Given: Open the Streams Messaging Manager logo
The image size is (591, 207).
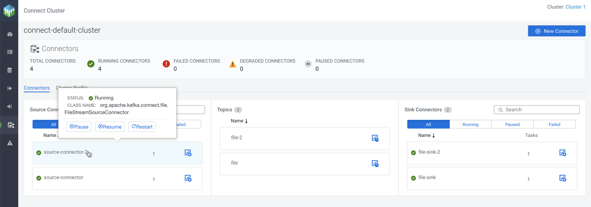Looking at the screenshot, I should (x=9, y=11).
